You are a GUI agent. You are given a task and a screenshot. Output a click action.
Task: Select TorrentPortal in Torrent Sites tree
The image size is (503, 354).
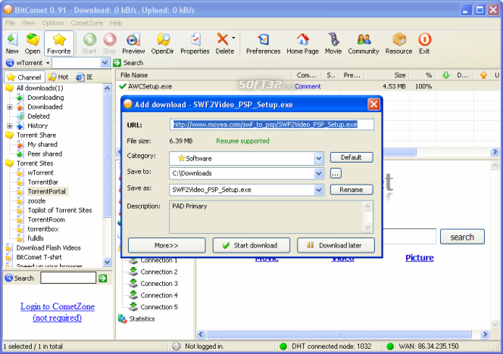pos(46,191)
